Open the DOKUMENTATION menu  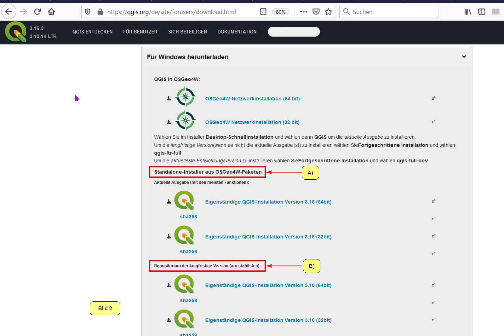pyautogui.click(x=237, y=32)
